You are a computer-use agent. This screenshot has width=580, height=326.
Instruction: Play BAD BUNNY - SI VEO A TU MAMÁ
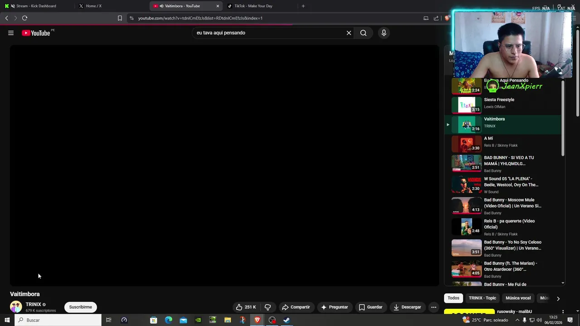pos(503,164)
